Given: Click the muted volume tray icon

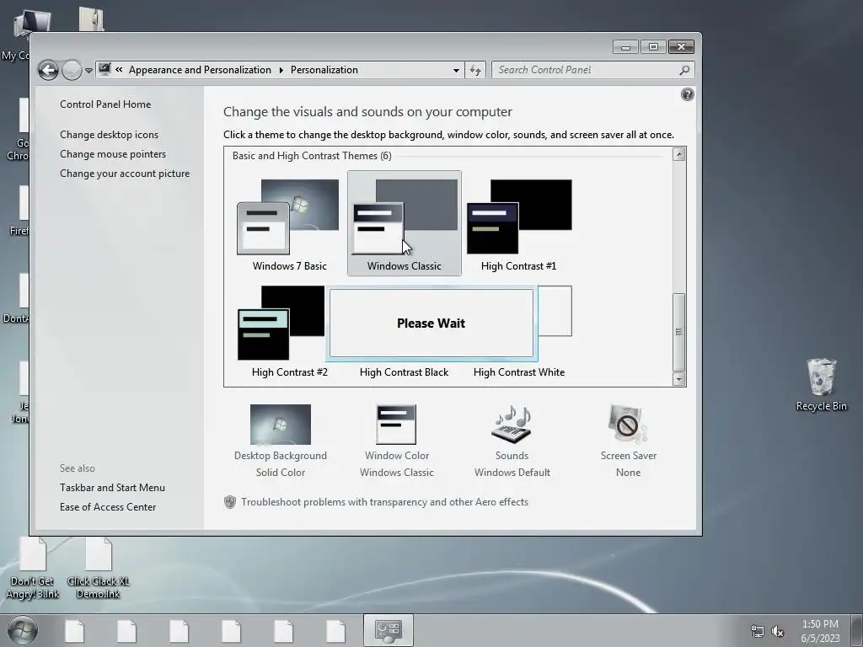Looking at the screenshot, I should pyautogui.click(x=778, y=631).
